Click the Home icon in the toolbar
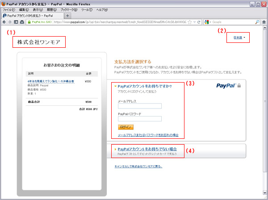Image resolution: width=268 pixels, height=200 pixels. 264,21
